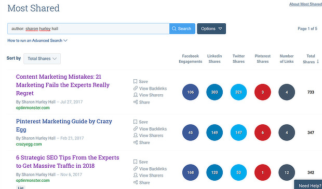
Task: Share the 6 Strategic SEO Tips article
Action: point(141,182)
